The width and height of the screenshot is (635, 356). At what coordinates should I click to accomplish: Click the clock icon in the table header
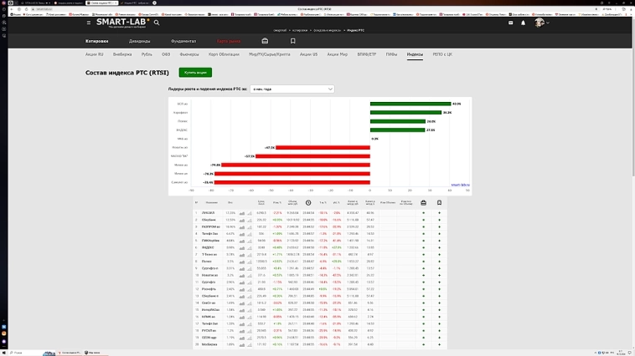[308, 202]
